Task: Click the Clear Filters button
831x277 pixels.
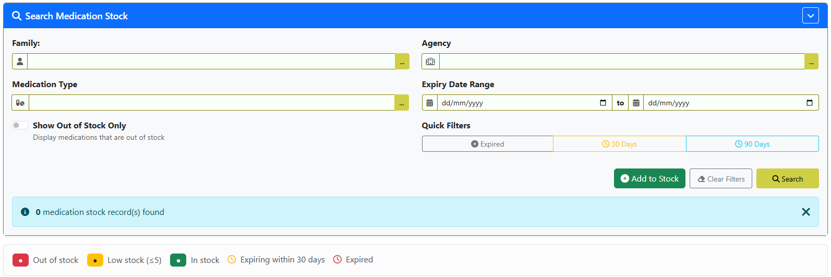Action: [x=721, y=178]
